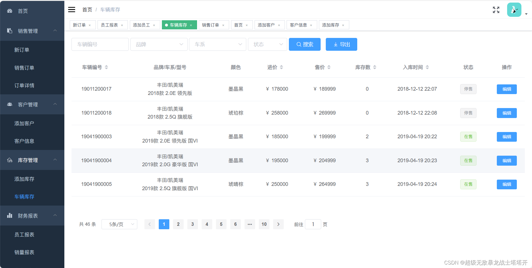The width and height of the screenshot is (532, 268).
Task: Go to next page arrow
Action: click(278, 224)
